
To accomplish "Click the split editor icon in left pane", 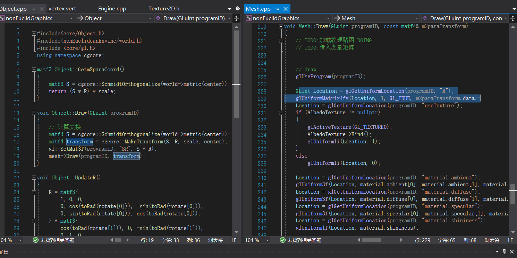I will pyautogui.click(x=236, y=18).
